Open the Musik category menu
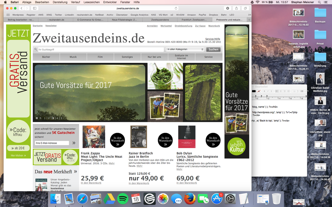The height and width of the screenshot is (207, 332). tap(73, 57)
